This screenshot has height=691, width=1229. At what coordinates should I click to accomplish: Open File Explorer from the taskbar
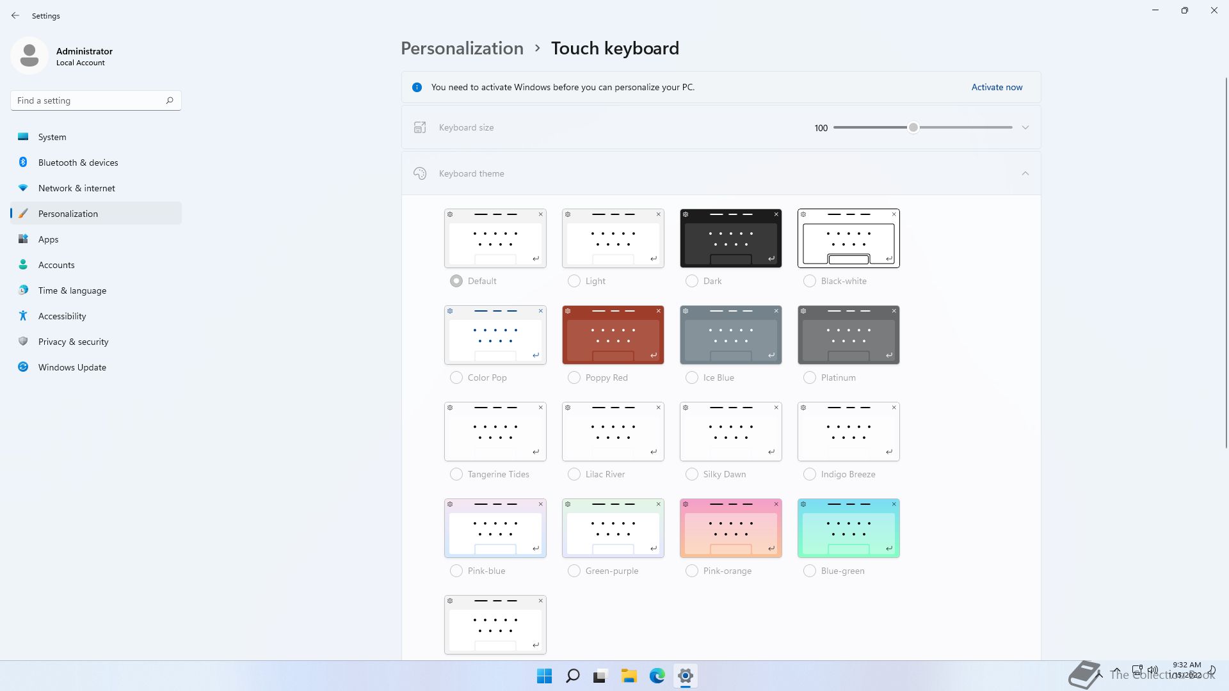pyautogui.click(x=629, y=676)
